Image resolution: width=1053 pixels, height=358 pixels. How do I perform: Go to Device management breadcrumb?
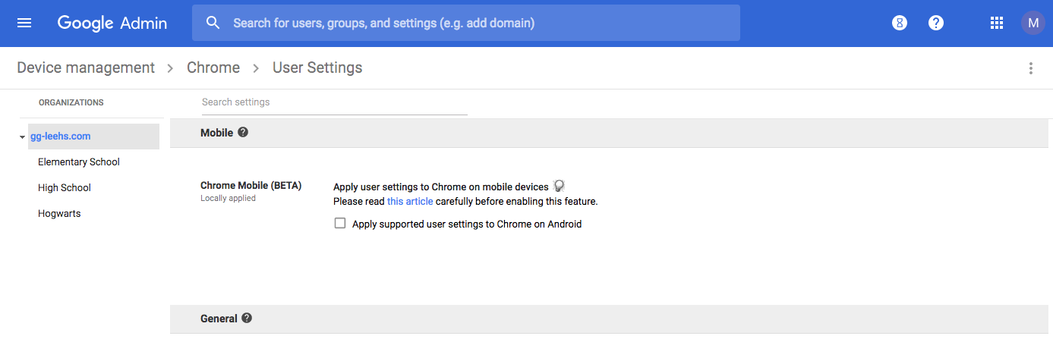86,68
